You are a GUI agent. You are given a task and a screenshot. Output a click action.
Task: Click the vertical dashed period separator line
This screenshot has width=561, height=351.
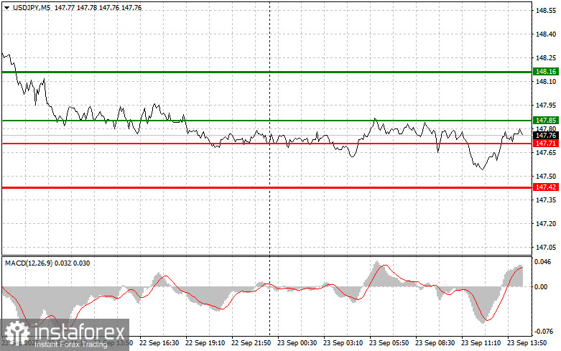(269, 168)
